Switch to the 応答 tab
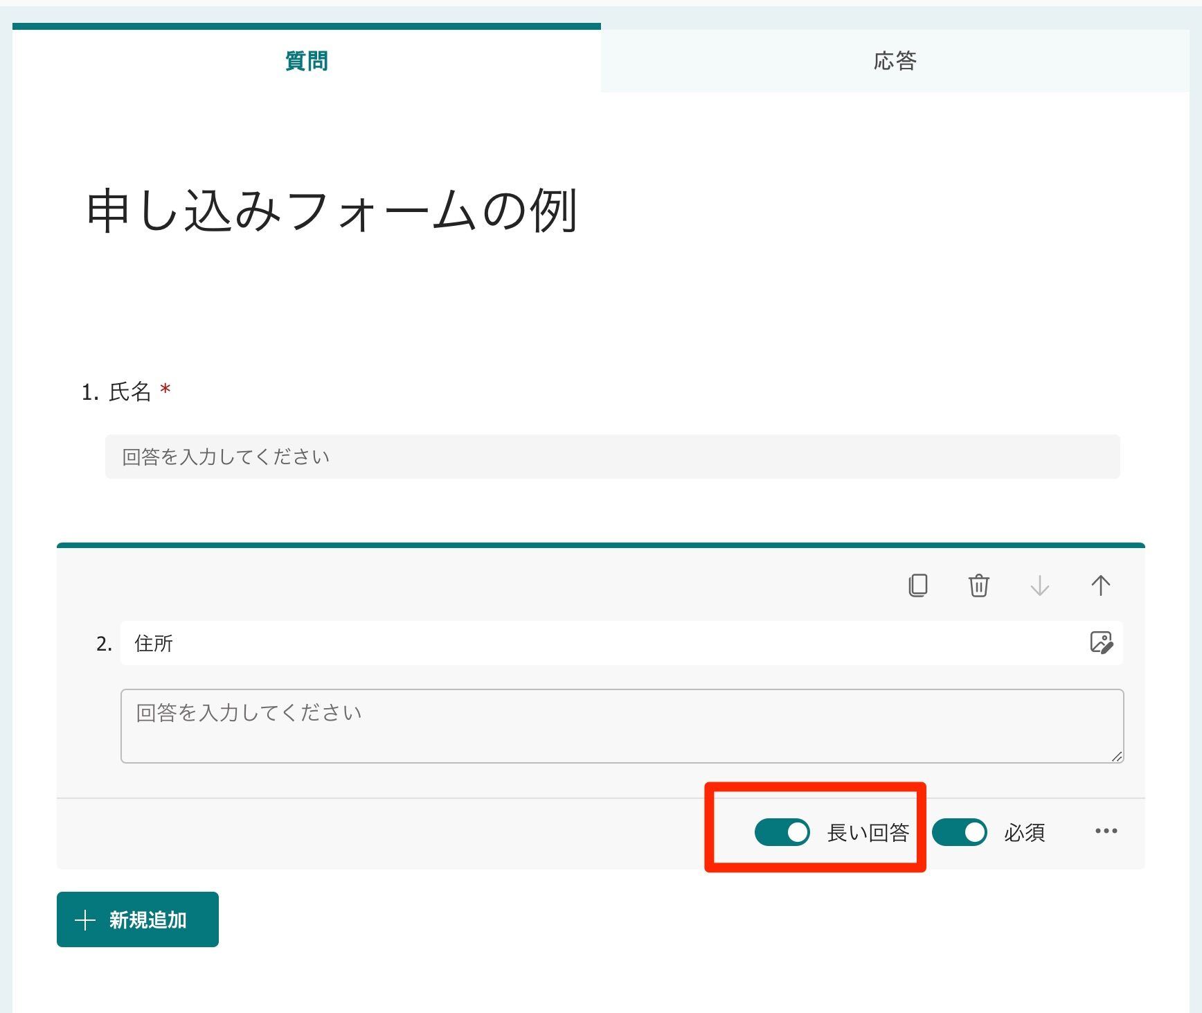 895,61
